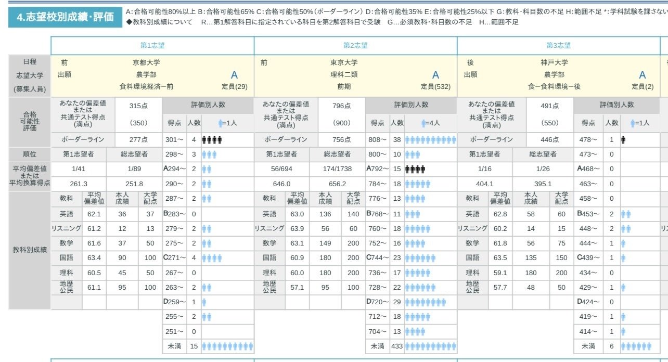
Task: Click the 491点 score cell
Action: [550, 106]
